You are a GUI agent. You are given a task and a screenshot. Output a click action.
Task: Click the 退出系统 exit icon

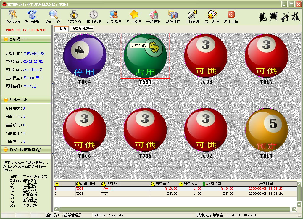click(x=231, y=17)
